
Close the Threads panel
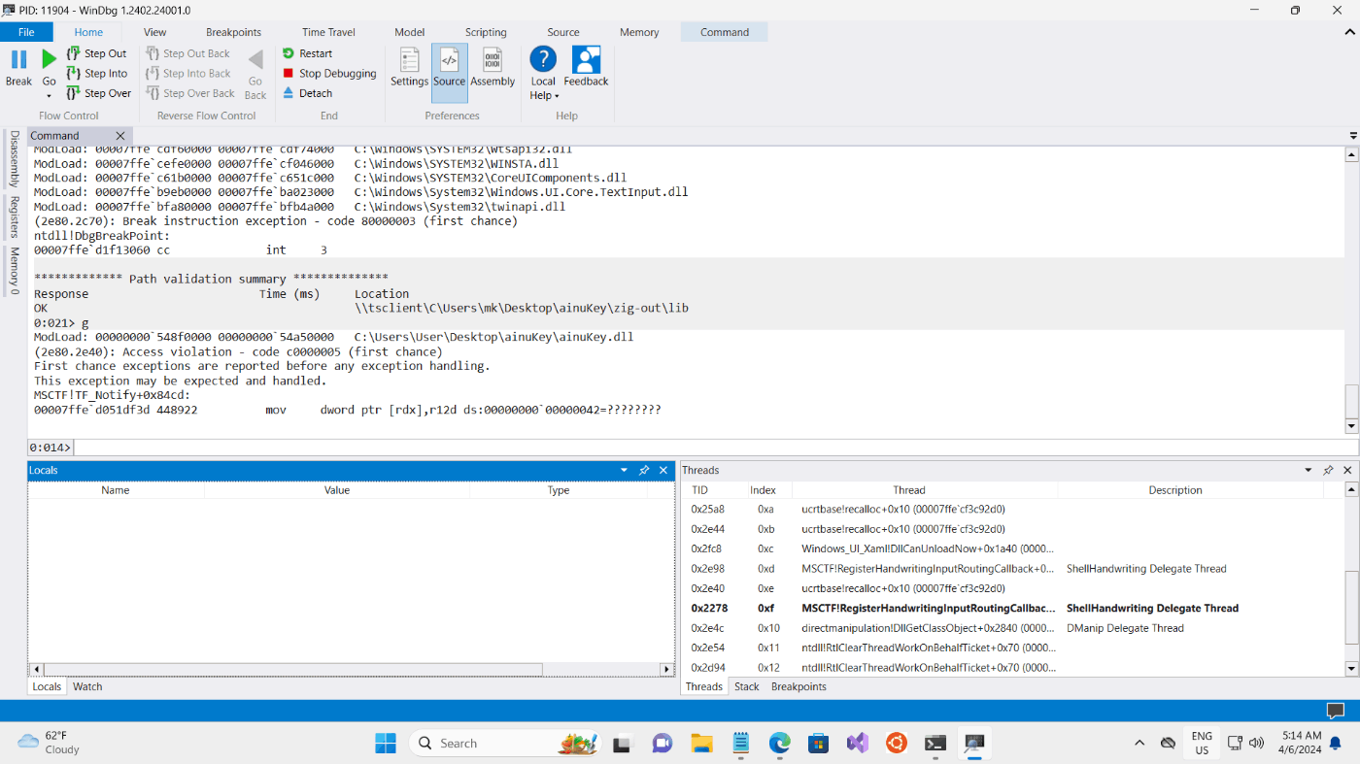pos(1347,470)
